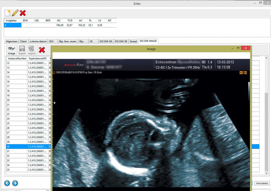
Task: Click the red X delete icon in top toolbar
Action: (x=23, y=13)
